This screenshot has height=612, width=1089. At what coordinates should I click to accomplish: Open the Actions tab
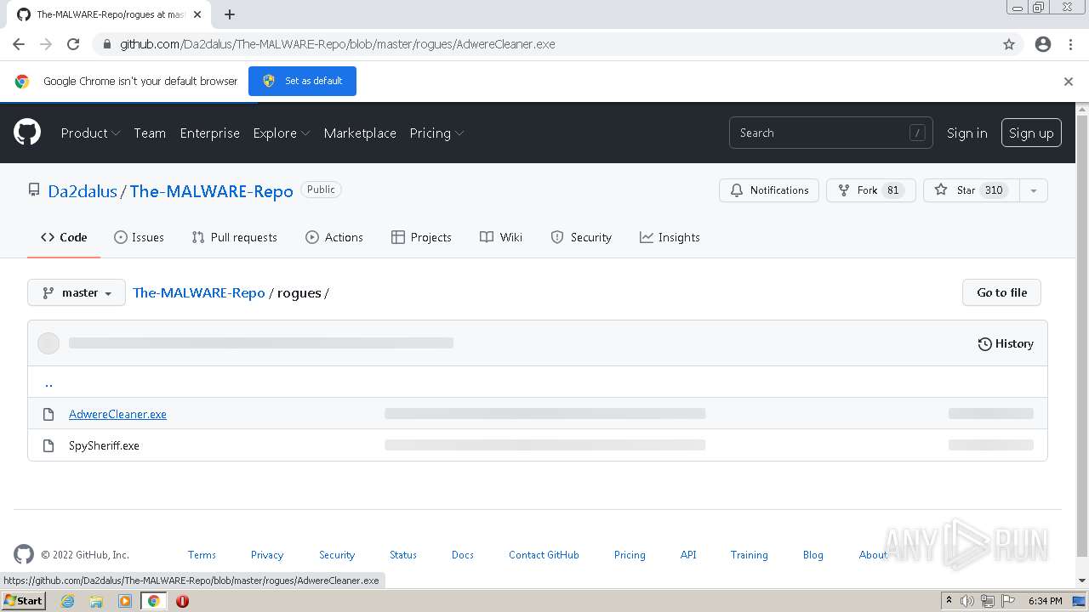(334, 237)
